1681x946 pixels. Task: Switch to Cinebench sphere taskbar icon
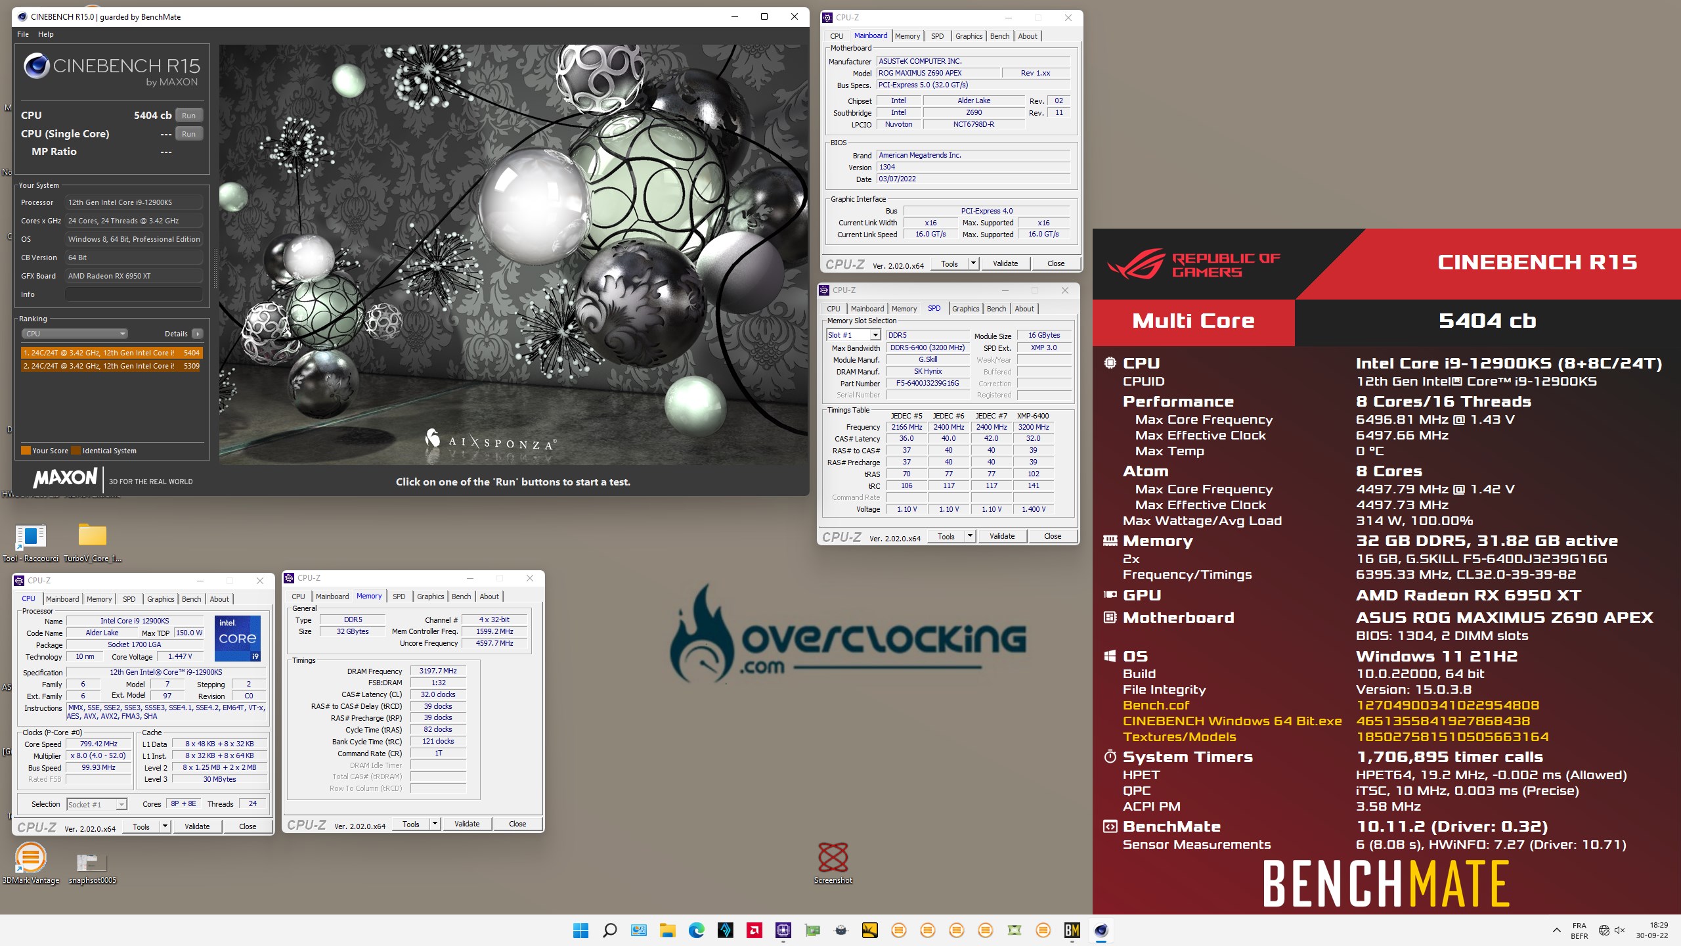point(1101,930)
